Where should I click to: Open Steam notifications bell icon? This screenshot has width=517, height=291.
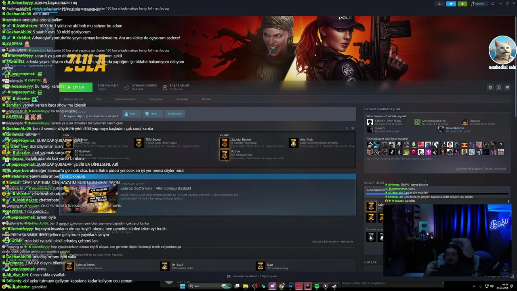pyautogui.click(x=462, y=4)
